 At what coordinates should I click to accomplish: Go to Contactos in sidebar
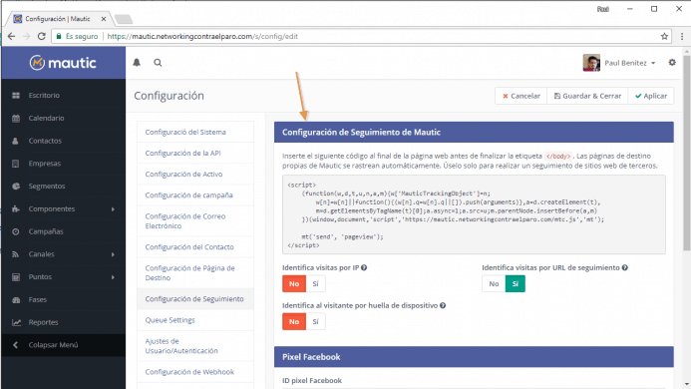click(64, 141)
